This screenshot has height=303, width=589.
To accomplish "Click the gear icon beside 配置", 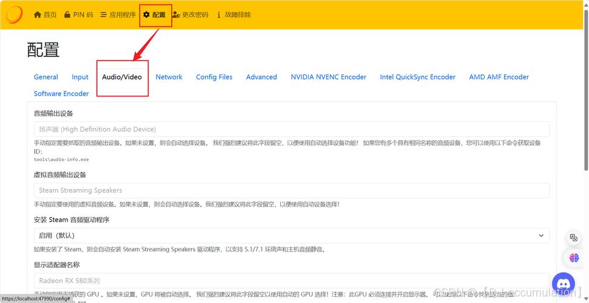I will click(x=147, y=15).
